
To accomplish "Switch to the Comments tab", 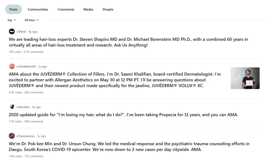I will point(66,9).
